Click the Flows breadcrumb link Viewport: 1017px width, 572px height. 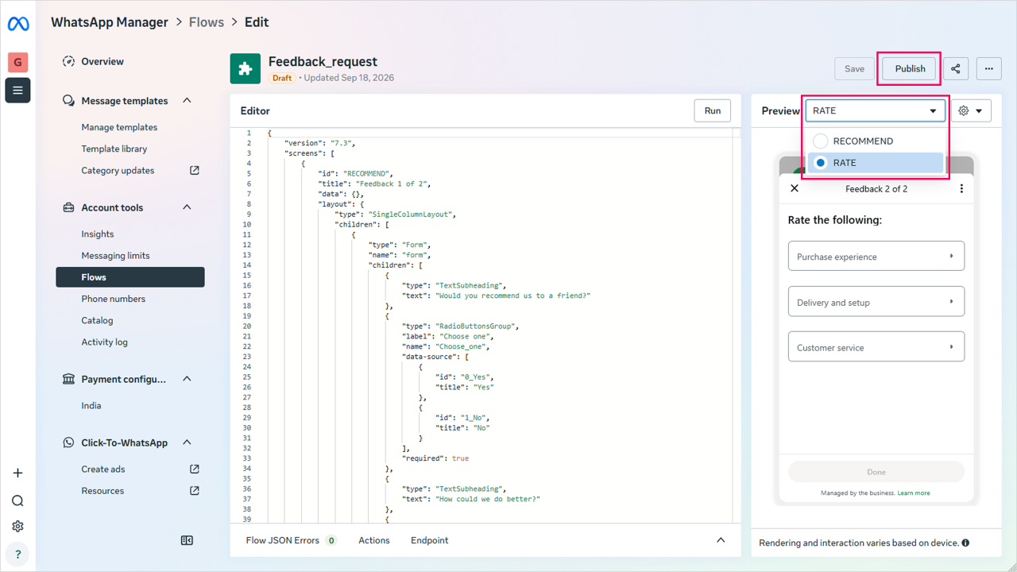[207, 22]
